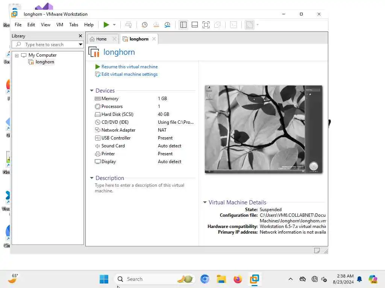This screenshot has height=288, width=385.
Task: Show hidden system tray icons chevron
Action: 291,279
